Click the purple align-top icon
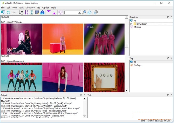Viewport: 174px width, 123px height. click(49, 11)
